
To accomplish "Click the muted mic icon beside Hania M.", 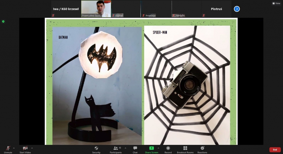I will click(174, 15).
